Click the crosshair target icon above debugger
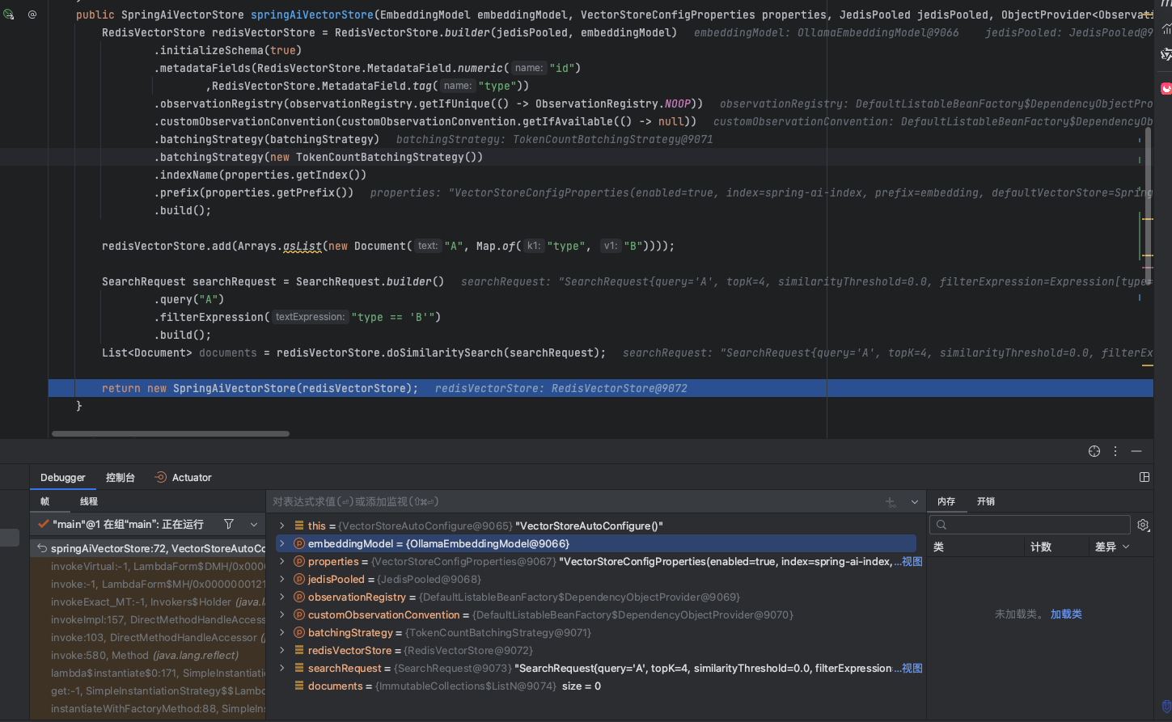 1094,451
